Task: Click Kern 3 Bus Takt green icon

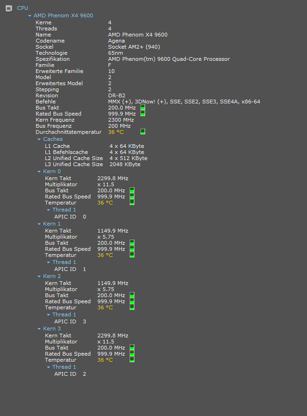Action: click(132, 348)
